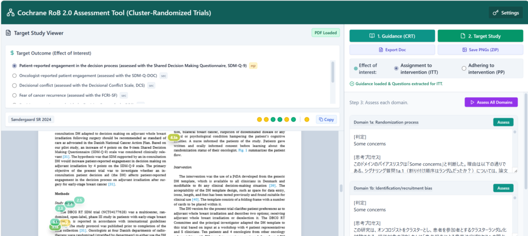Screen dimensions: 528x236
Task: Select Oncologist-reported patient engagement outcome
Action: tap(14, 76)
